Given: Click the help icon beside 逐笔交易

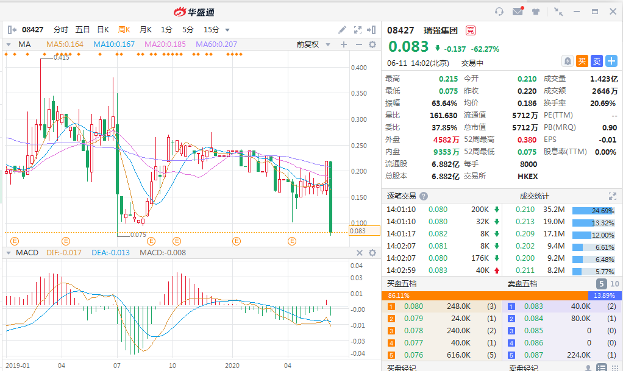Looking at the screenshot, I should coord(424,196).
